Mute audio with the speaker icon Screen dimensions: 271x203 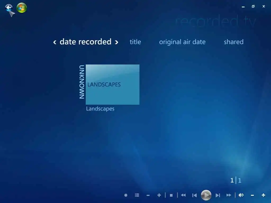(241, 195)
